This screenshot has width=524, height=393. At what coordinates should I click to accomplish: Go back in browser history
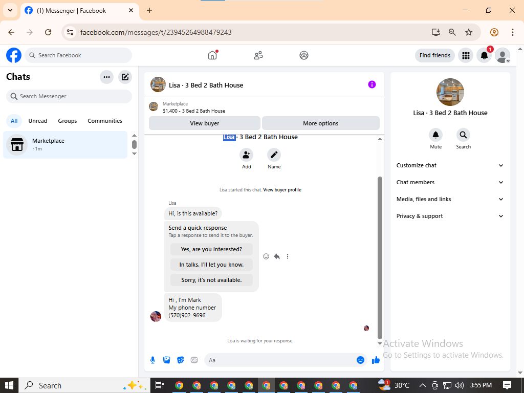coord(11,32)
